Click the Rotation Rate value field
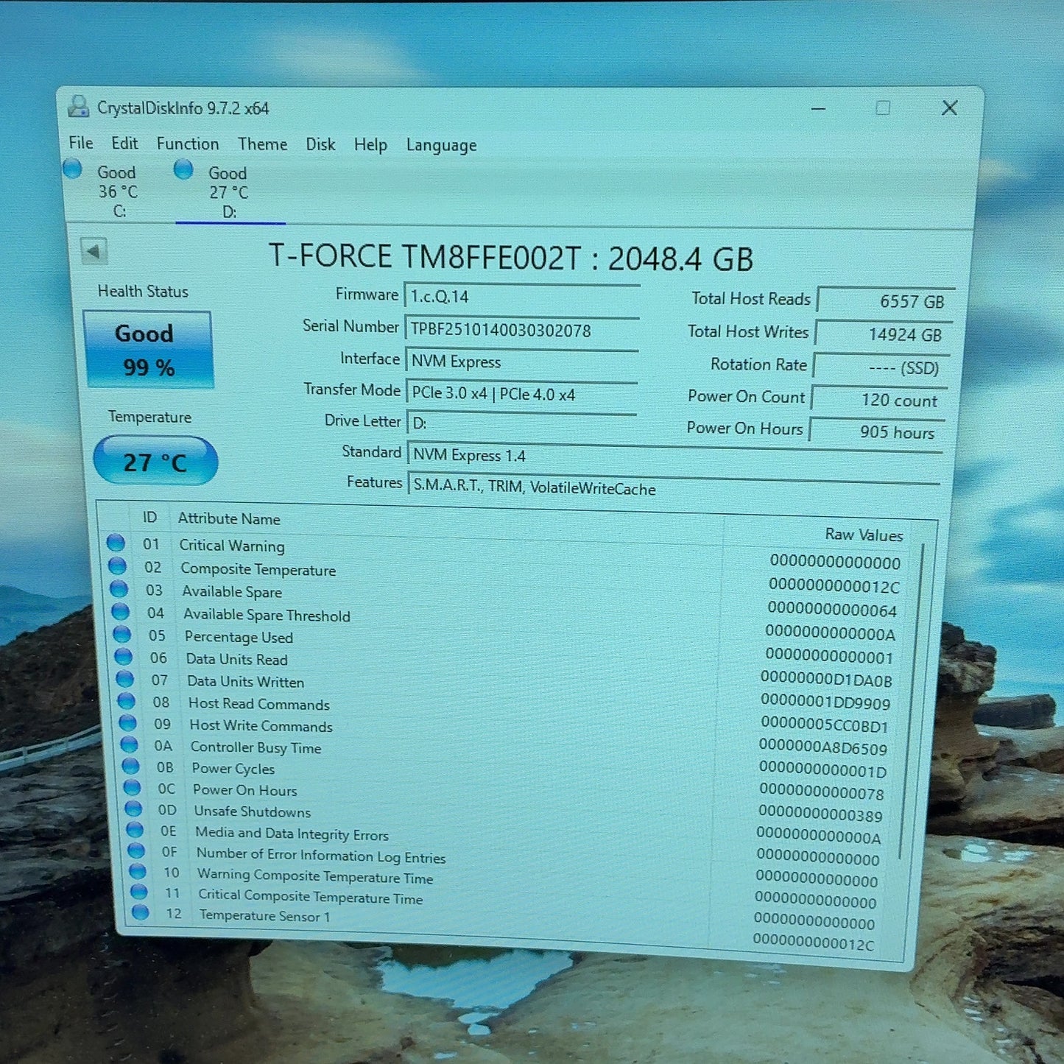The height and width of the screenshot is (1064, 1064). tap(882, 367)
